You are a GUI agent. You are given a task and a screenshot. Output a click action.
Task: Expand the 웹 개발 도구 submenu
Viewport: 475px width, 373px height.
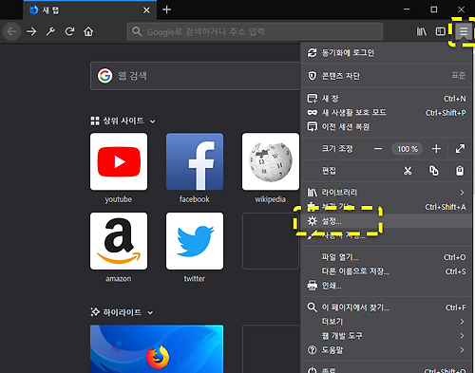coord(386,336)
